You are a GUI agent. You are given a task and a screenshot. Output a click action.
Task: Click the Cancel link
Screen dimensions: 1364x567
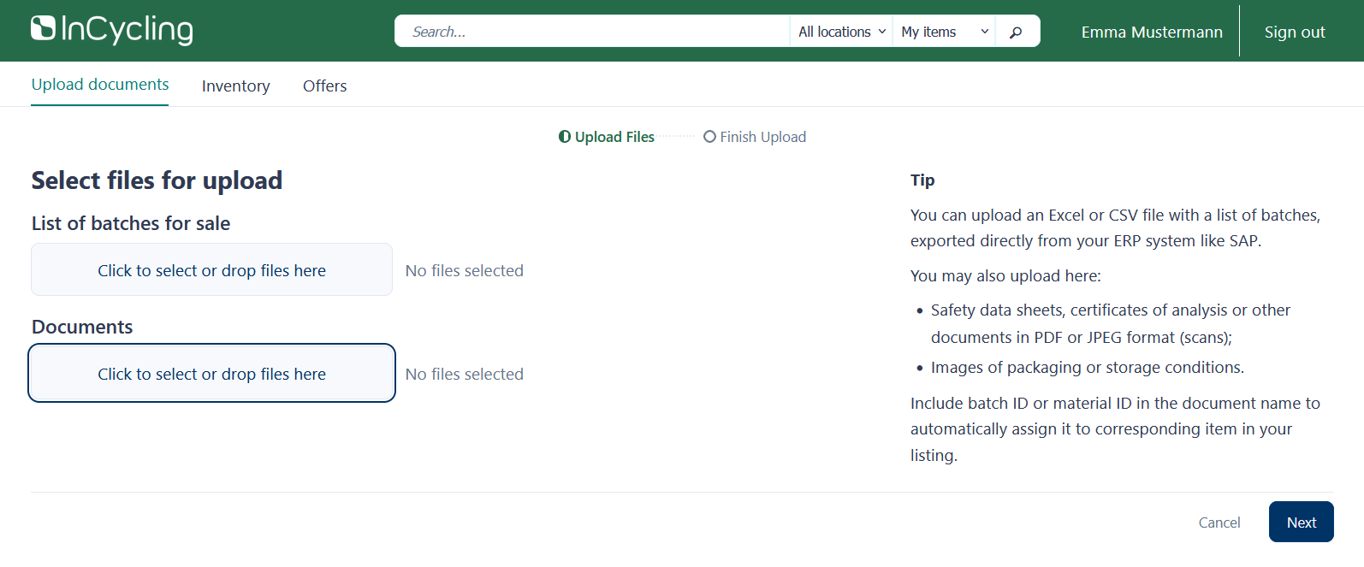[1219, 523]
